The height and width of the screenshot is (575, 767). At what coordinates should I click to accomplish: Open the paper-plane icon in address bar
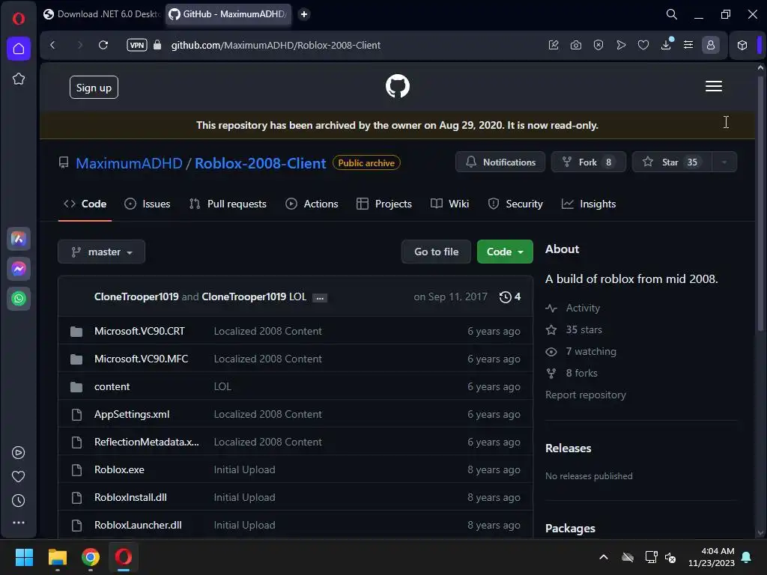tap(621, 45)
